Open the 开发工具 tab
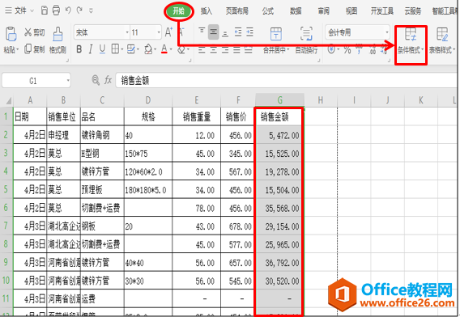The height and width of the screenshot is (317, 460). [382, 11]
